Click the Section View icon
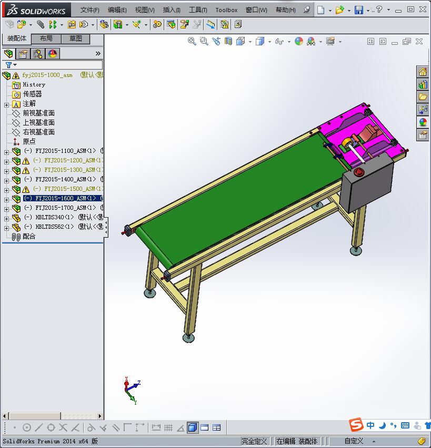The width and height of the screenshot is (431, 448). point(228,42)
